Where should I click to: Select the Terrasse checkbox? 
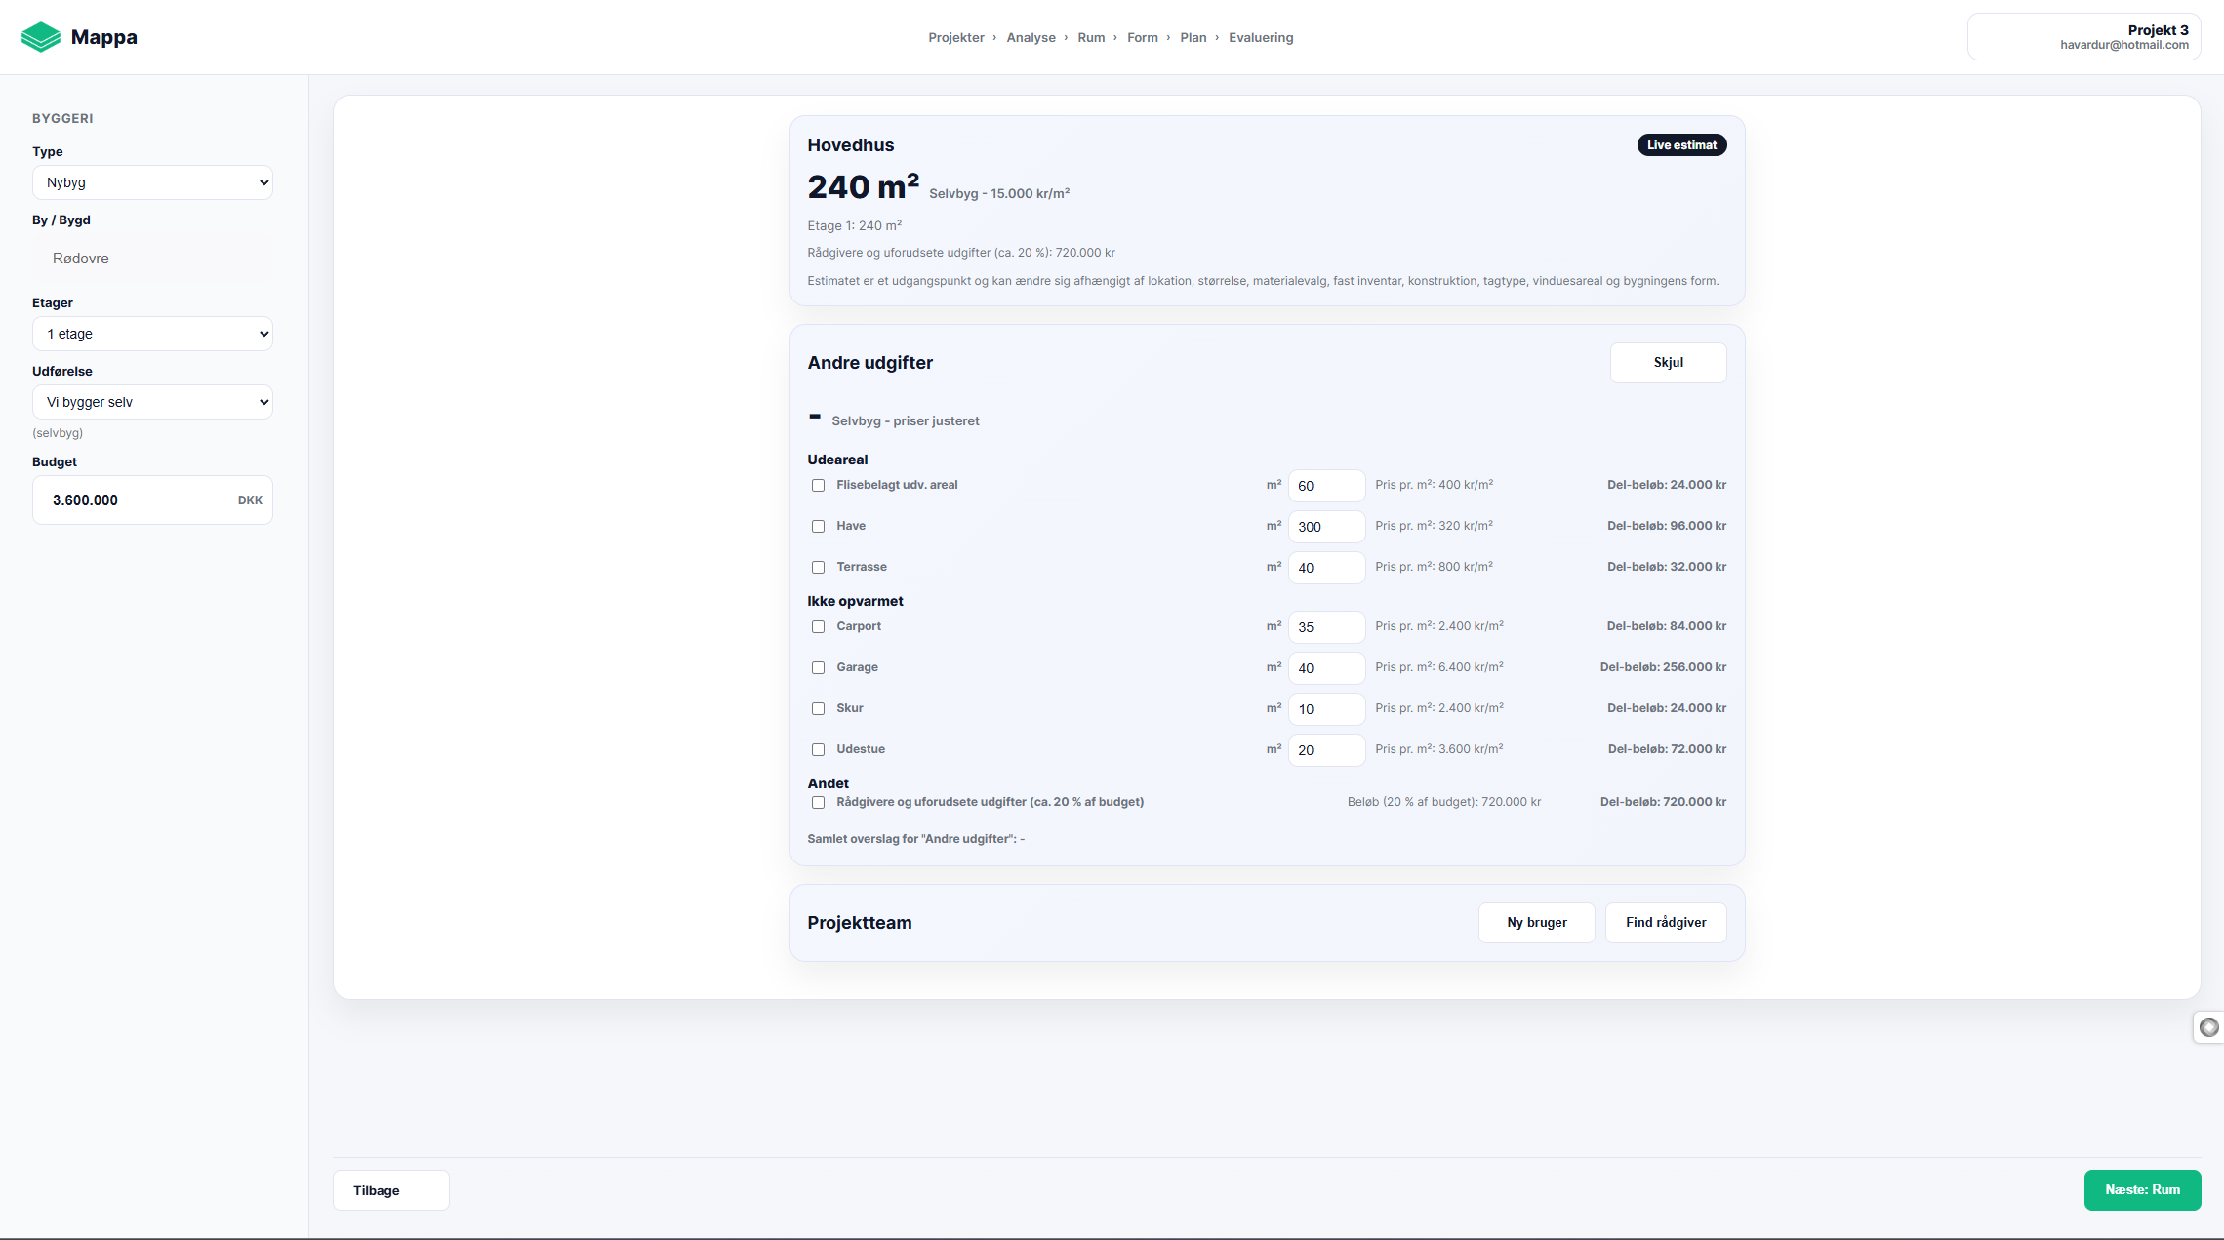click(818, 568)
